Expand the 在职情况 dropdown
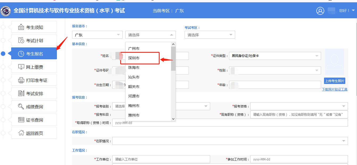357x165 pixels. click(230, 141)
